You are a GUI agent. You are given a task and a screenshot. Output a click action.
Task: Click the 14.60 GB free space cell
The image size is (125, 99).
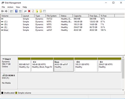[x=93, y=24]
